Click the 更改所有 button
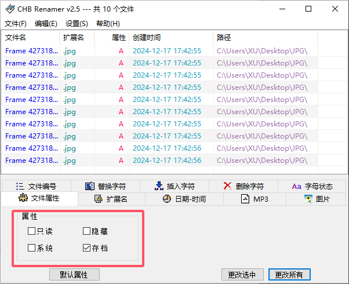Screen dimensions: 349x284 [289, 274]
